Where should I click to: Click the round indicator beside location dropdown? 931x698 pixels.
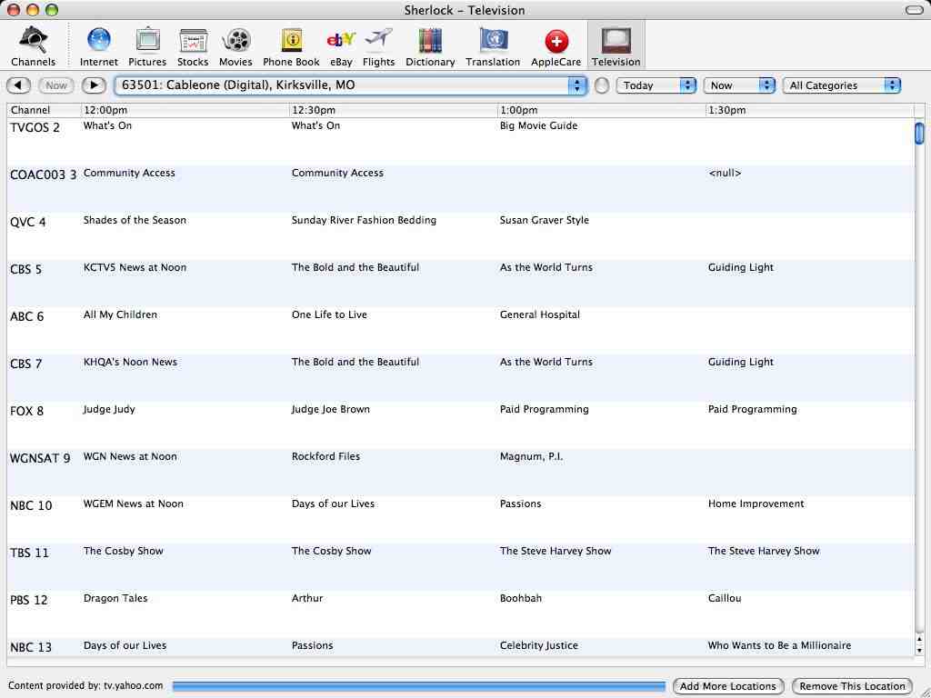pos(602,85)
